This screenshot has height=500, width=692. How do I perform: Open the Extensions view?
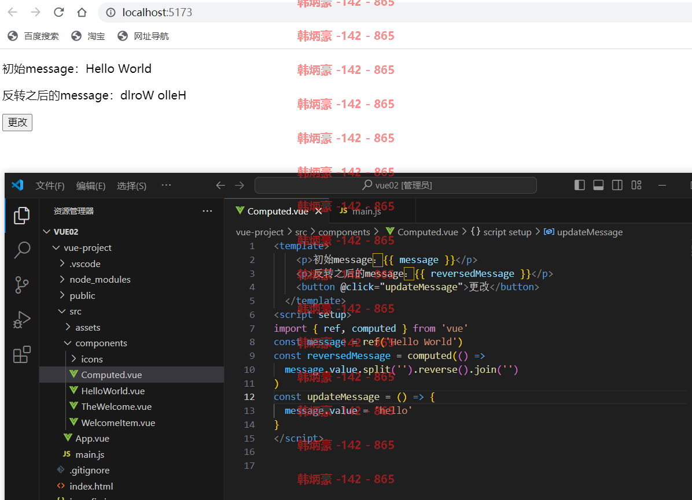click(x=21, y=354)
